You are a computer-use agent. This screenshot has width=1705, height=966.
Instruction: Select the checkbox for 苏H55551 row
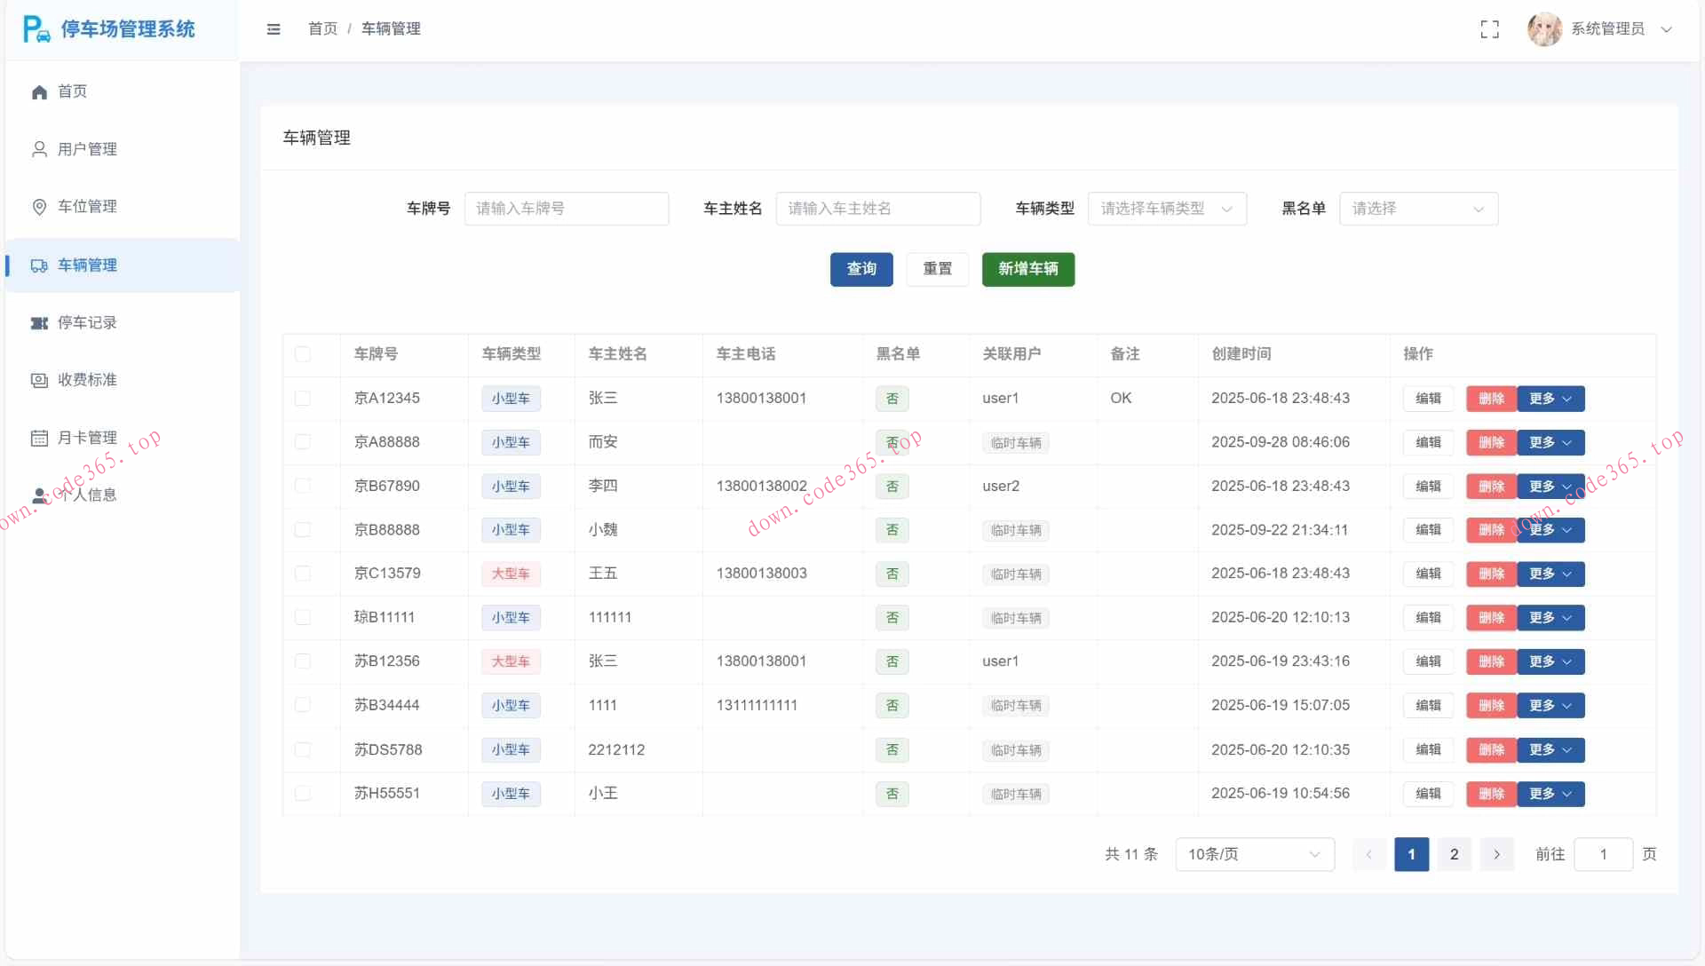pos(303,794)
